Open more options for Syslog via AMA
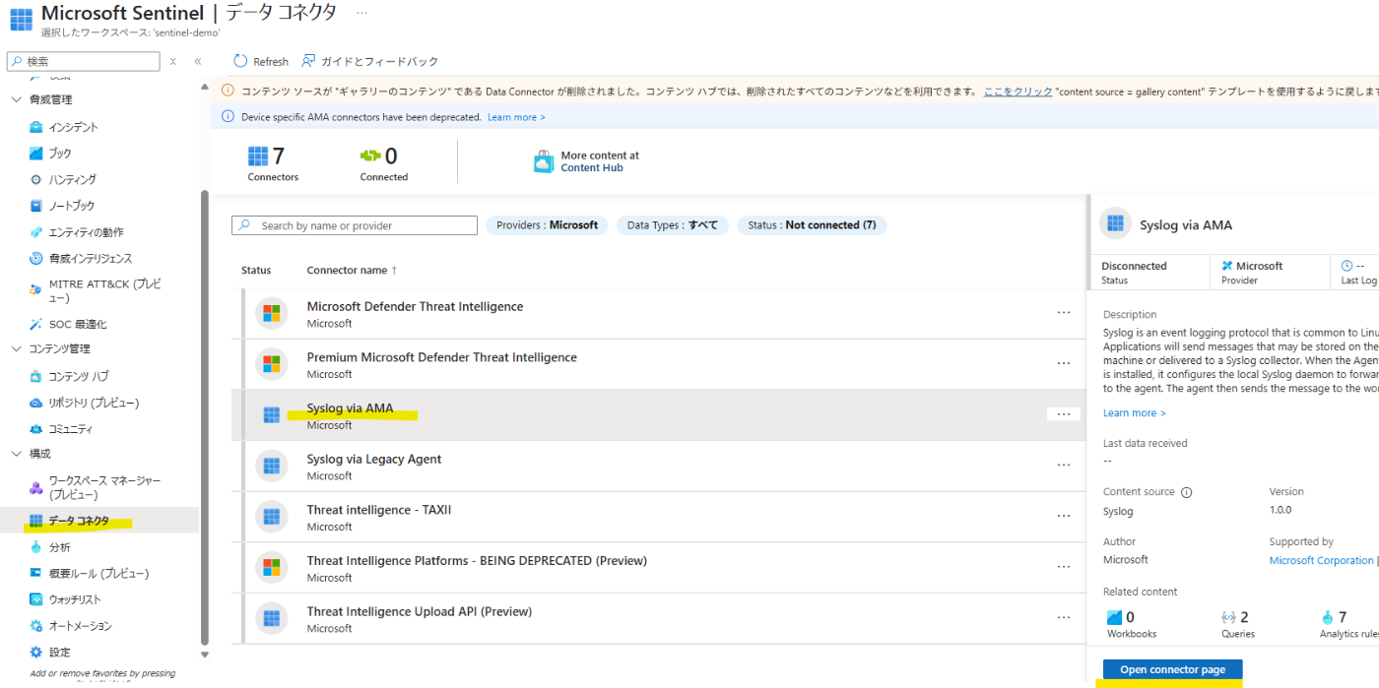The width and height of the screenshot is (1379, 688). (x=1064, y=414)
